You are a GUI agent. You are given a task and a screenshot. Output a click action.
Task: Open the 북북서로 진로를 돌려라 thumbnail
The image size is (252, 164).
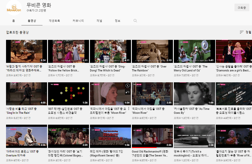234,94
